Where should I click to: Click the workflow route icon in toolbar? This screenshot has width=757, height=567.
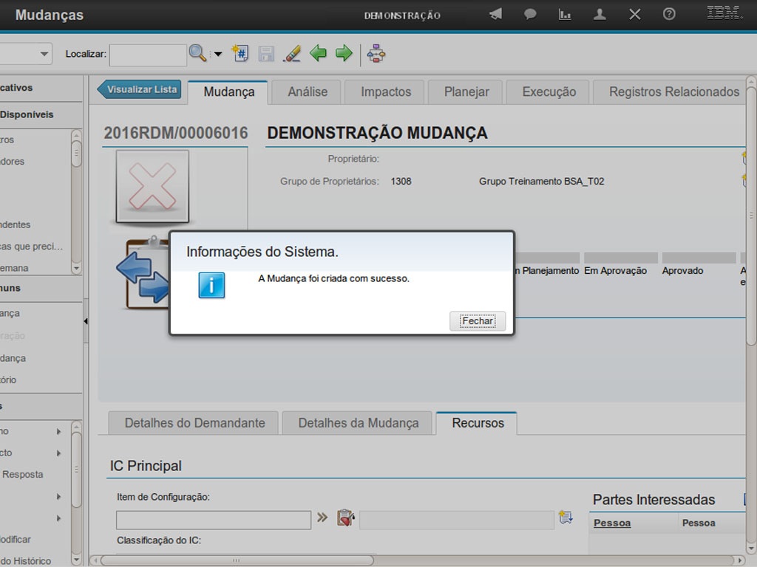point(376,53)
